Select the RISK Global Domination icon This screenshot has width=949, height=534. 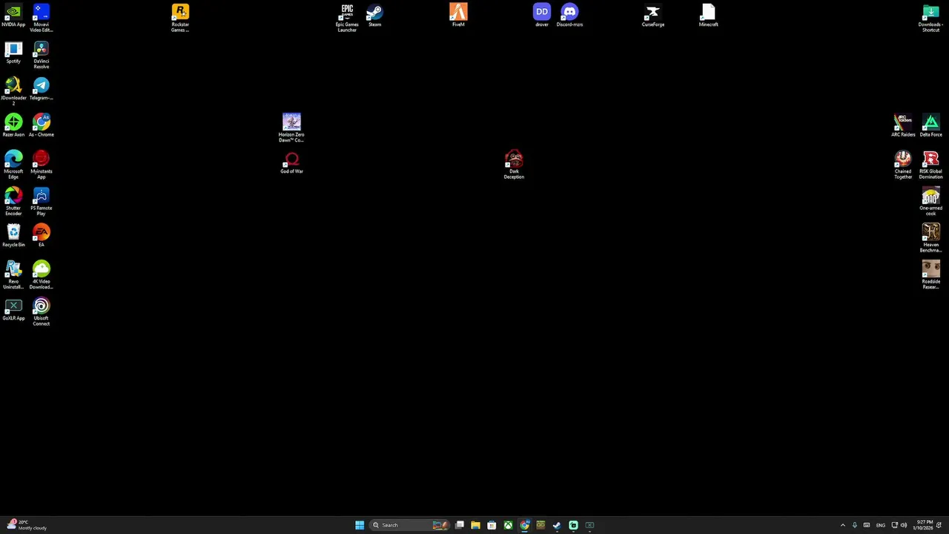pos(930,165)
